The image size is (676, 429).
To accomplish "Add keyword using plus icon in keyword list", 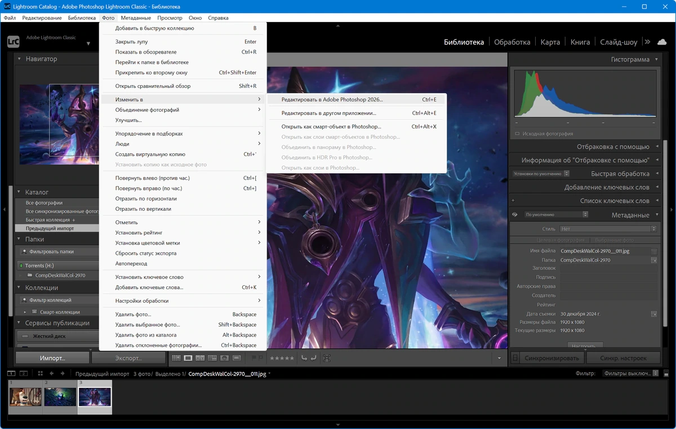I will point(513,201).
